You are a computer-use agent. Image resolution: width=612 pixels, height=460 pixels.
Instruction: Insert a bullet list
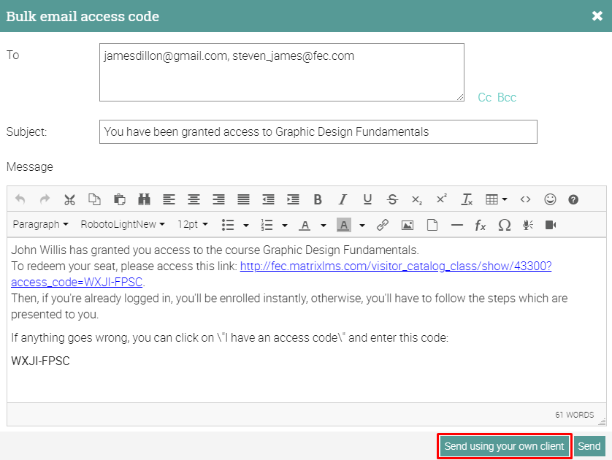tap(228, 225)
